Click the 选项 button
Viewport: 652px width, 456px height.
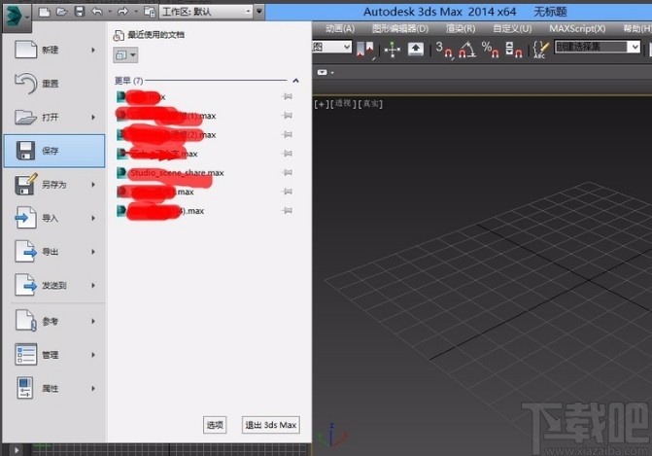pos(215,425)
